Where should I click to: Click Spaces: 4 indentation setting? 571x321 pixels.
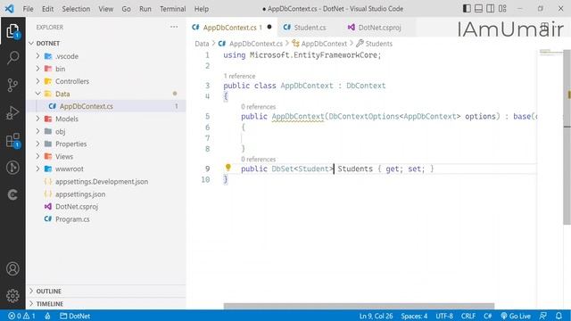[x=414, y=316]
